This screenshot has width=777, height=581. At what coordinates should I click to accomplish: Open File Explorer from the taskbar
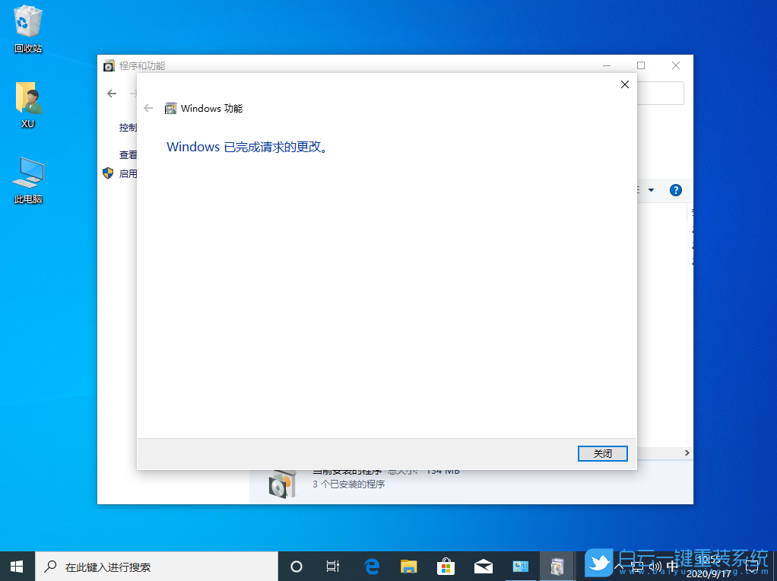(408, 566)
